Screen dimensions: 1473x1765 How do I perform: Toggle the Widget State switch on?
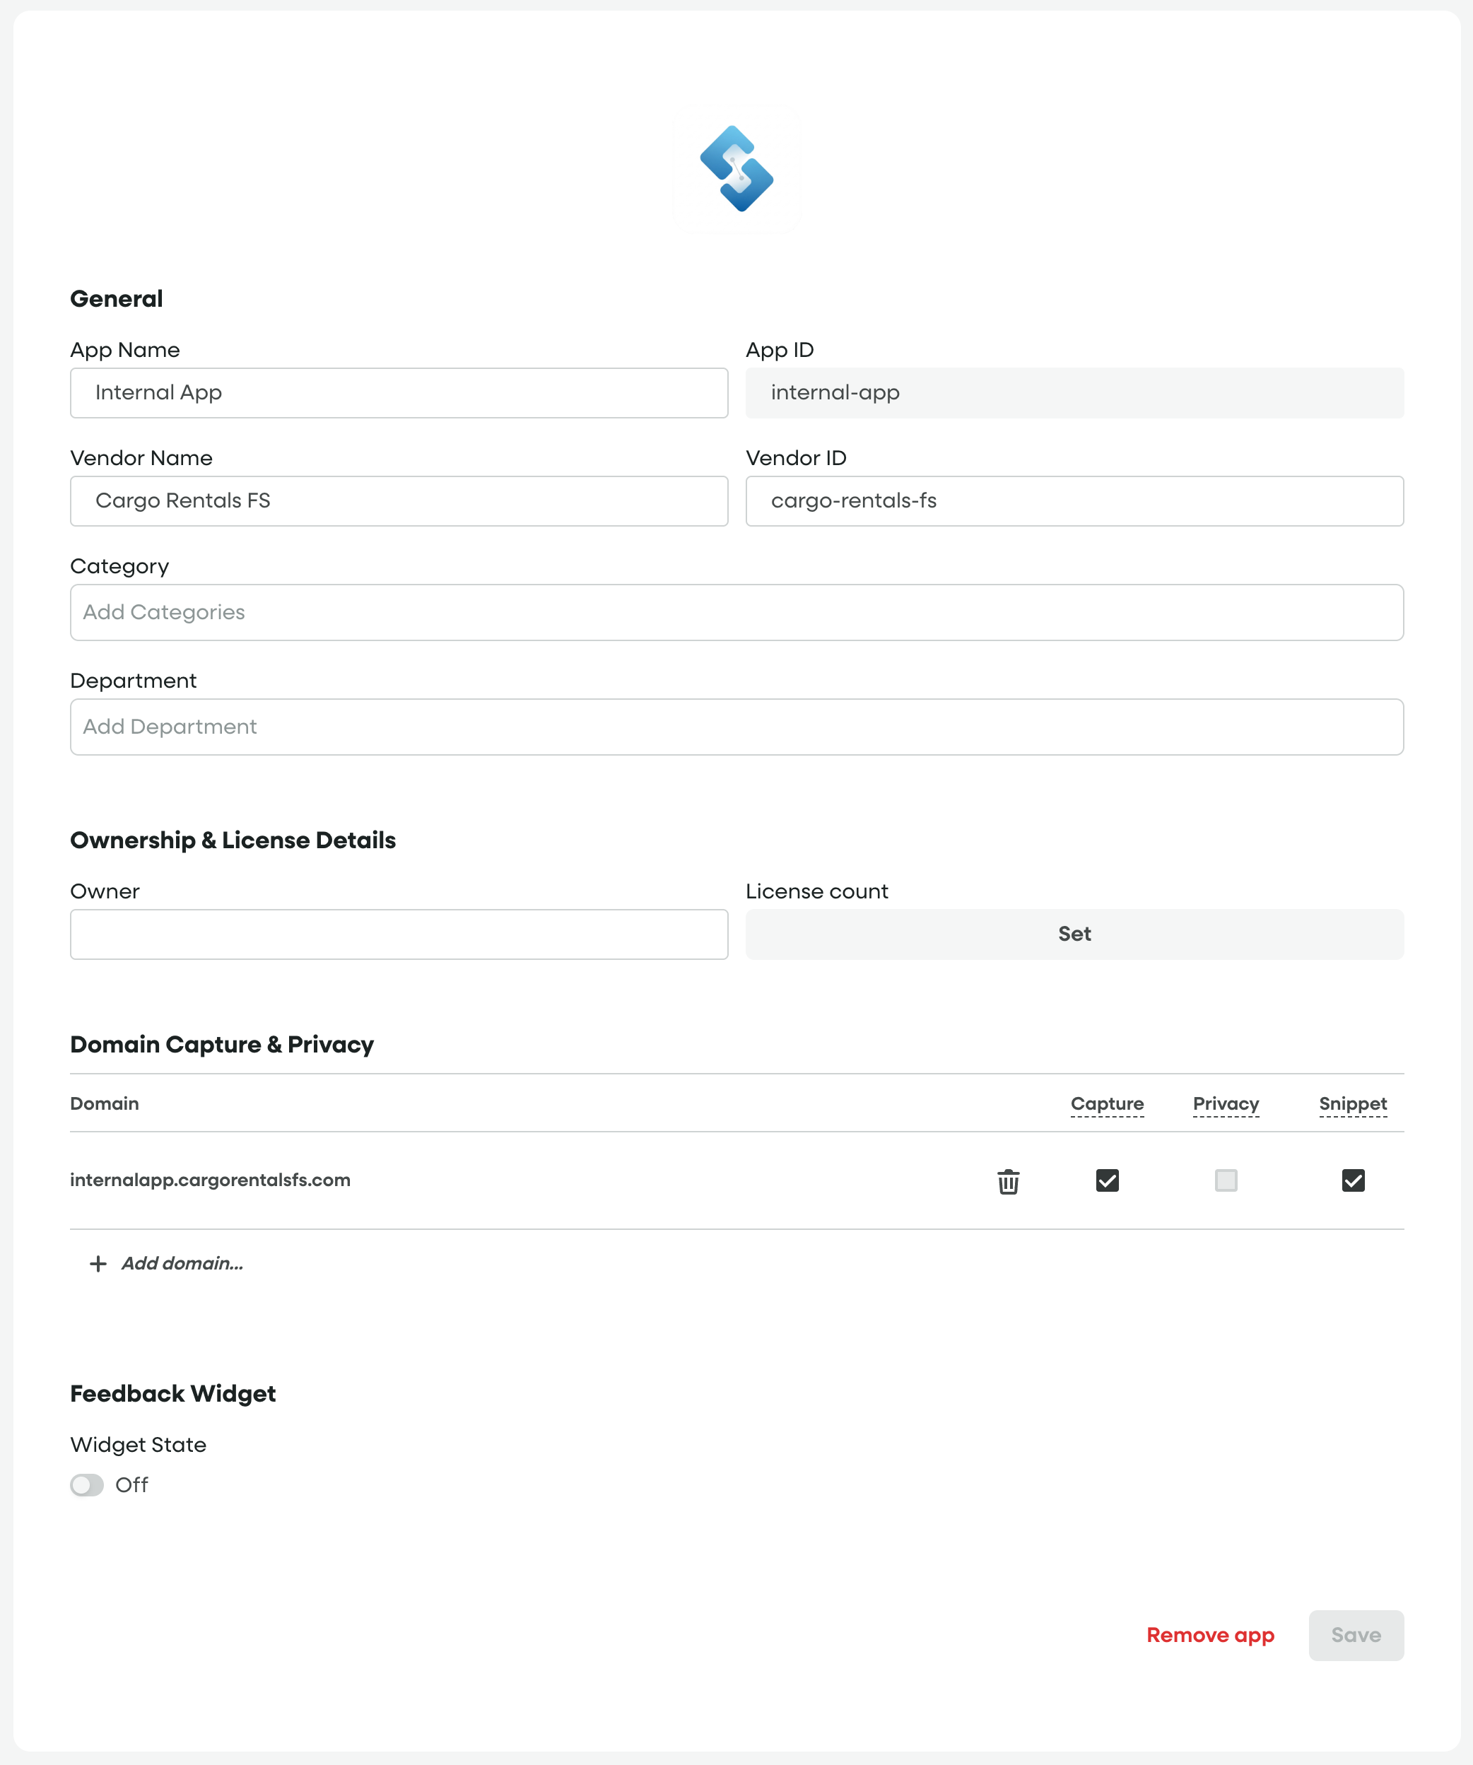point(86,1485)
